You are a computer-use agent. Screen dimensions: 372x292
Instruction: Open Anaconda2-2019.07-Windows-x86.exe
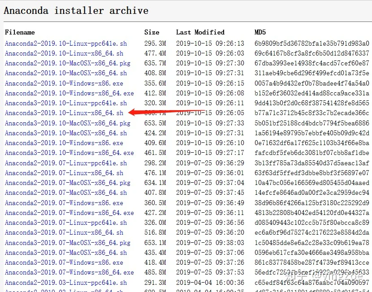(64, 203)
